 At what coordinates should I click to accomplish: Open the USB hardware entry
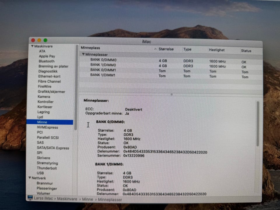coord(40,173)
